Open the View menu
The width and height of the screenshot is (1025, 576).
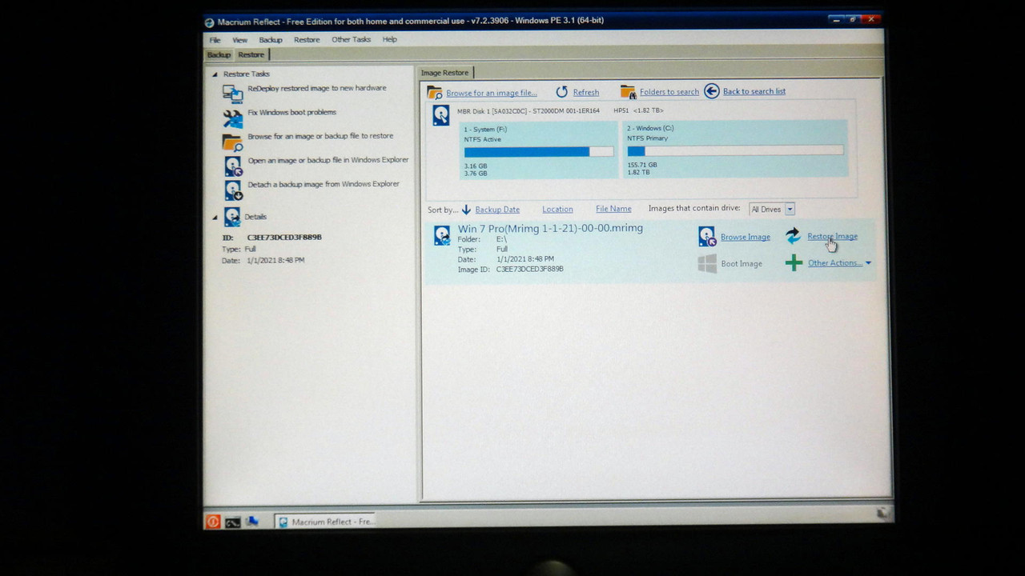[239, 40]
